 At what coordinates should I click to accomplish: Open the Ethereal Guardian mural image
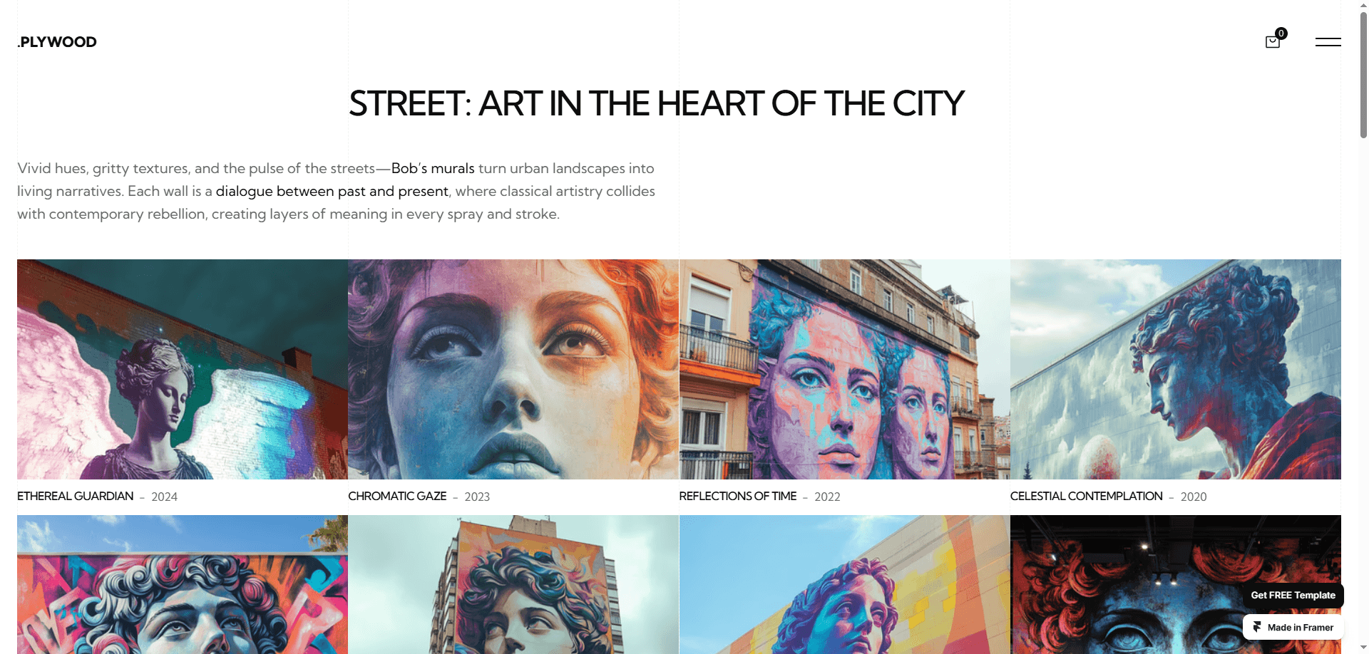point(183,369)
